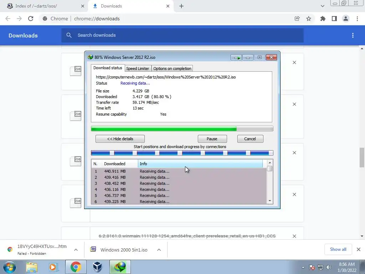Switch to the Index of /~dartz/isos/ tab

[x=44, y=6]
